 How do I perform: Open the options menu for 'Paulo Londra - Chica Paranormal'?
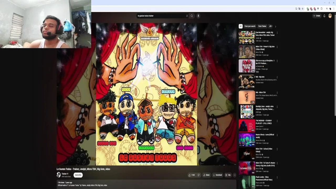tap(277, 177)
